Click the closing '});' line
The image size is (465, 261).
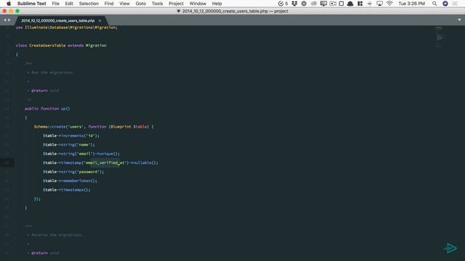37,199
